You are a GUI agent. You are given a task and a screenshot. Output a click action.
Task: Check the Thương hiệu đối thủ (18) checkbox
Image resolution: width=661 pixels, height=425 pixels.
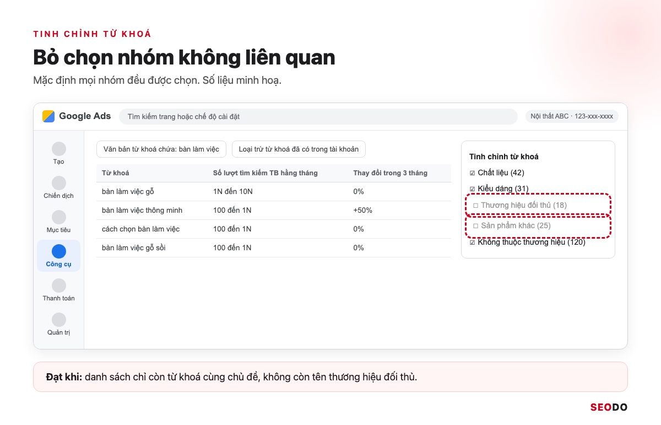click(x=476, y=206)
